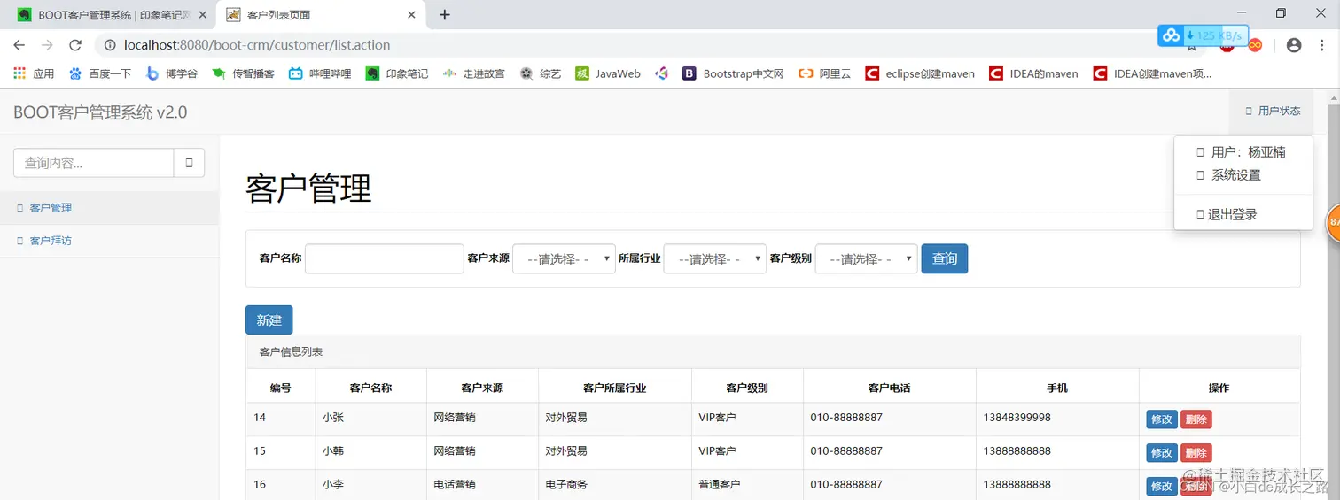The image size is (1340, 500).
Task: Focus the 查询内容 sidebar search box
Action: click(x=93, y=163)
